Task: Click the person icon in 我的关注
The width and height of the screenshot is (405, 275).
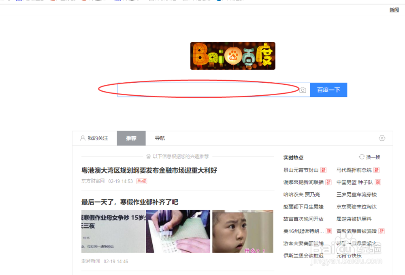Action: click(x=83, y=138)
